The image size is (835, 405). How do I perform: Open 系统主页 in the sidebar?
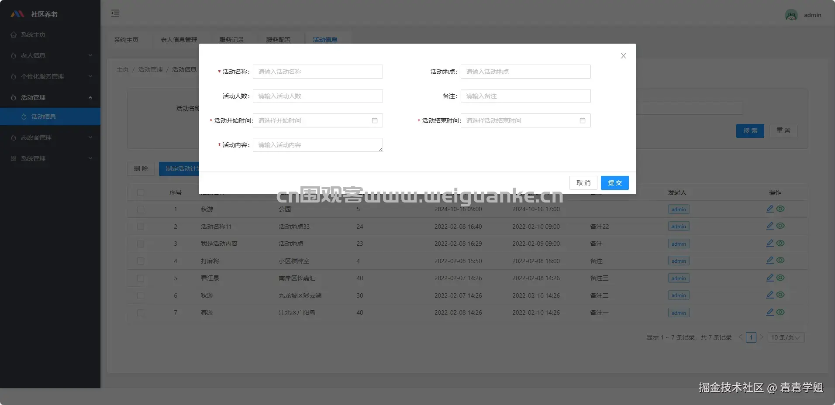50,34
